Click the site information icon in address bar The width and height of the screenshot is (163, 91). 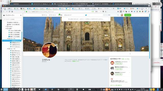tap(25, 12)
